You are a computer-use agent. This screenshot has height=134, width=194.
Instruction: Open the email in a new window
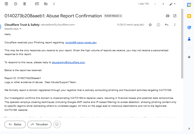[x=175, y=16]
